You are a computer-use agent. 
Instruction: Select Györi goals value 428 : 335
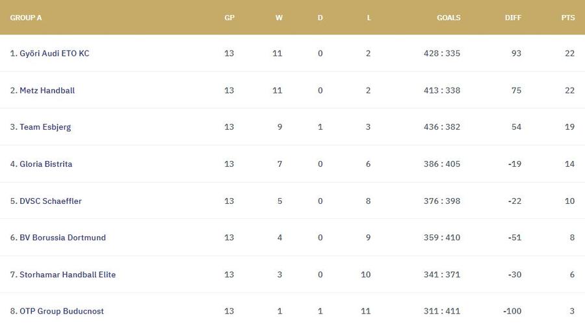pos(442,53)
